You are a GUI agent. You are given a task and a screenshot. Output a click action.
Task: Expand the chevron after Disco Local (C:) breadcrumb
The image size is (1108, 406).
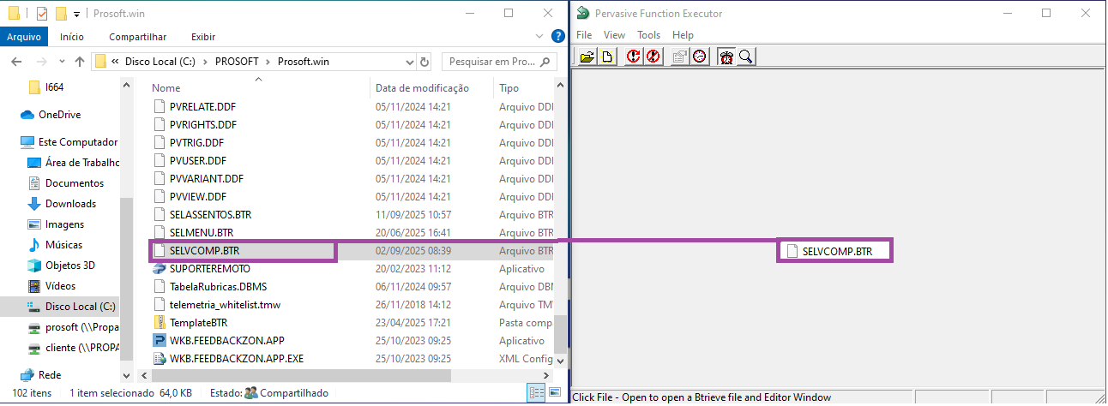[x=207, y=62]
